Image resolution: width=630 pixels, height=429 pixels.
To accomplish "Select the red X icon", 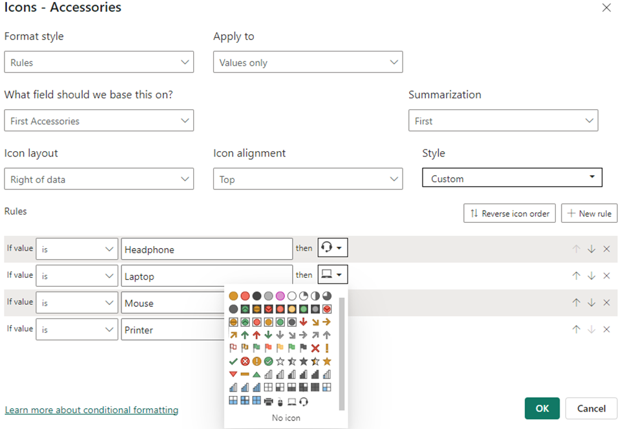I will click(x=316, y=348).
